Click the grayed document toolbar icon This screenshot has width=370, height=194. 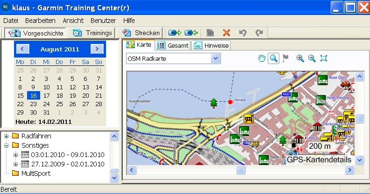click(x=210, y=33)
